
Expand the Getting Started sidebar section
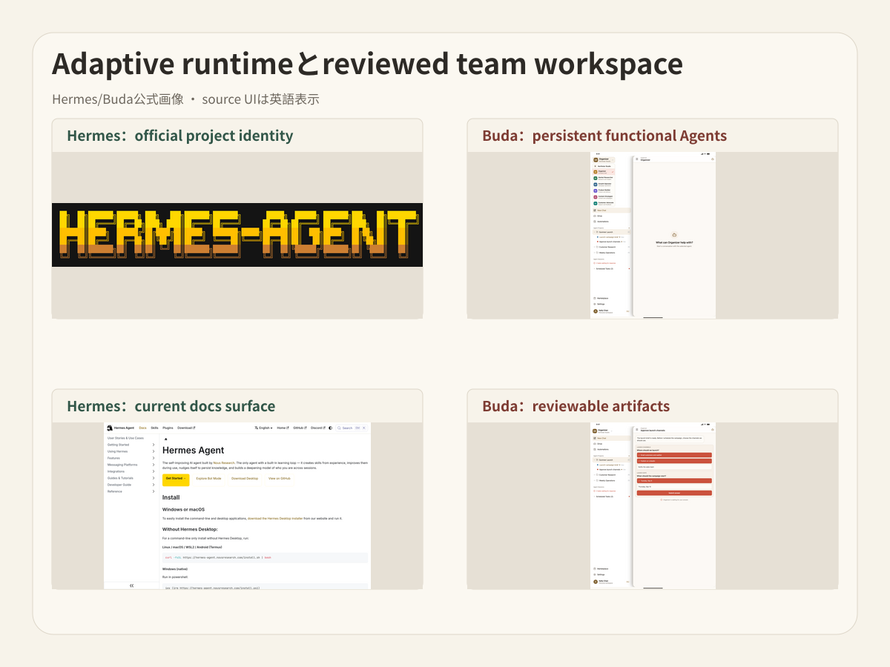(131, 445)
